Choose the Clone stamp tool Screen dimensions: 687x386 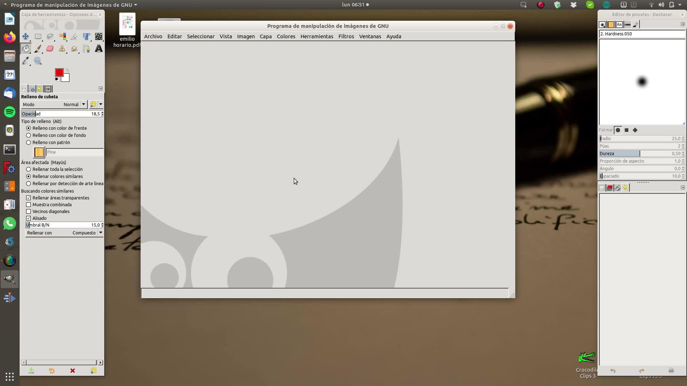click(62, 49)
